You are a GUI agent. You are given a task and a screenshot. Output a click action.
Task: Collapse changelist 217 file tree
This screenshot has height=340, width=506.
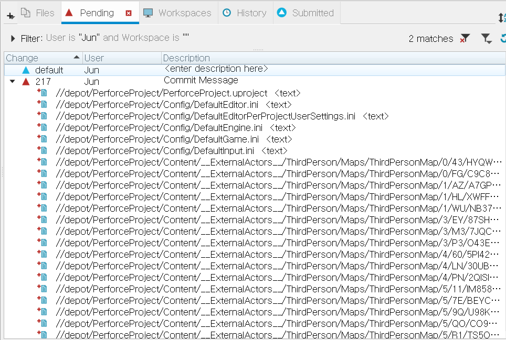(12, 82)
